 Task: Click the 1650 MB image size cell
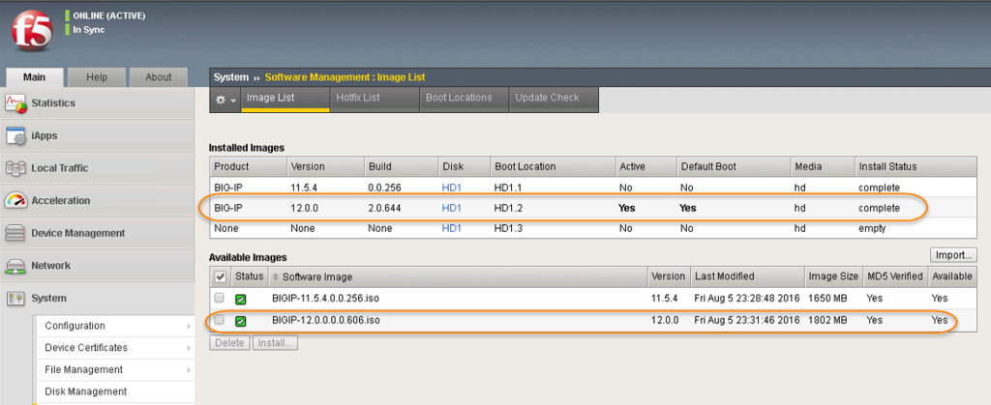828,299
